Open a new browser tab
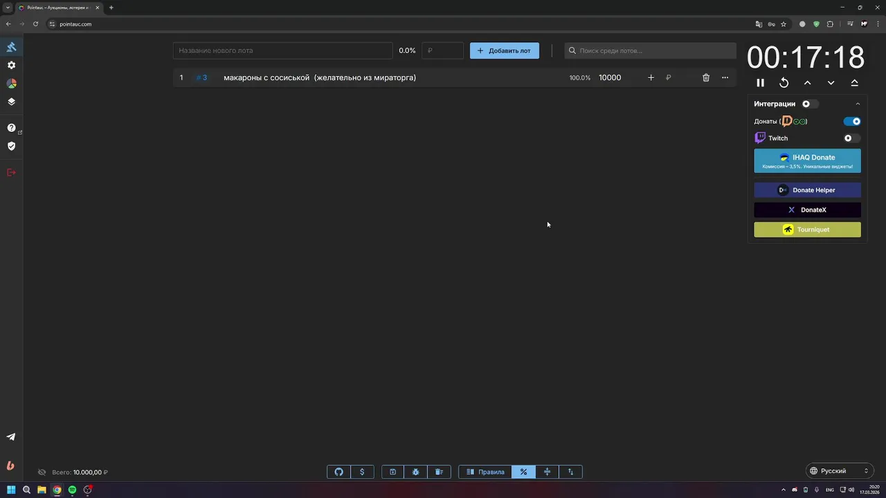 point(111,8)
